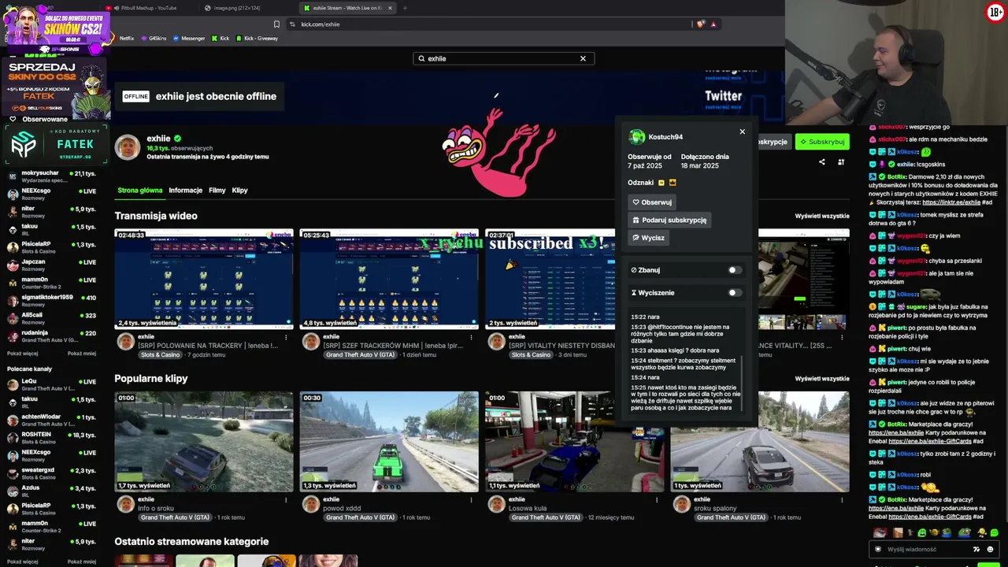Click the translate icon in chat input
This screenshot has height=567, width=1008.
(976, 549)
